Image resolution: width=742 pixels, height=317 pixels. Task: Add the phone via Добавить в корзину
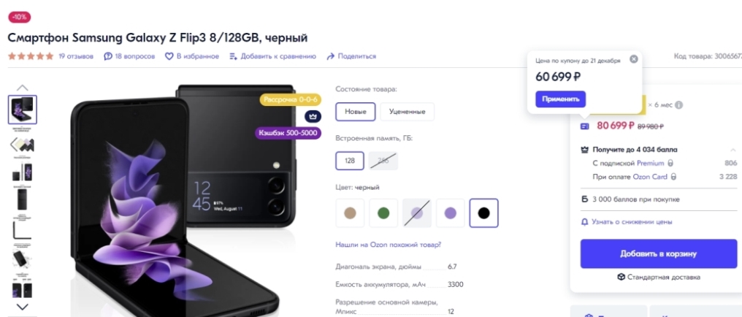point(658,254)
